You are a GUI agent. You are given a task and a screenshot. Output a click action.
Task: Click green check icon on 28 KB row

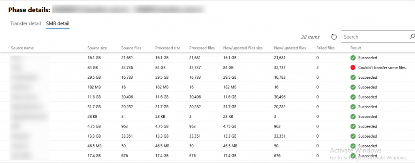coord(353,117)
